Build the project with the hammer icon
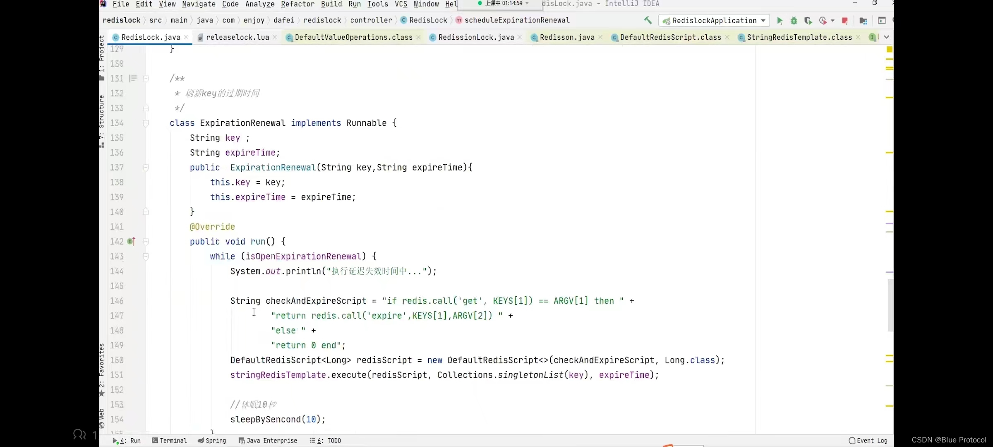The height and width of the screenshot is (447, 993). click(648, 20)
